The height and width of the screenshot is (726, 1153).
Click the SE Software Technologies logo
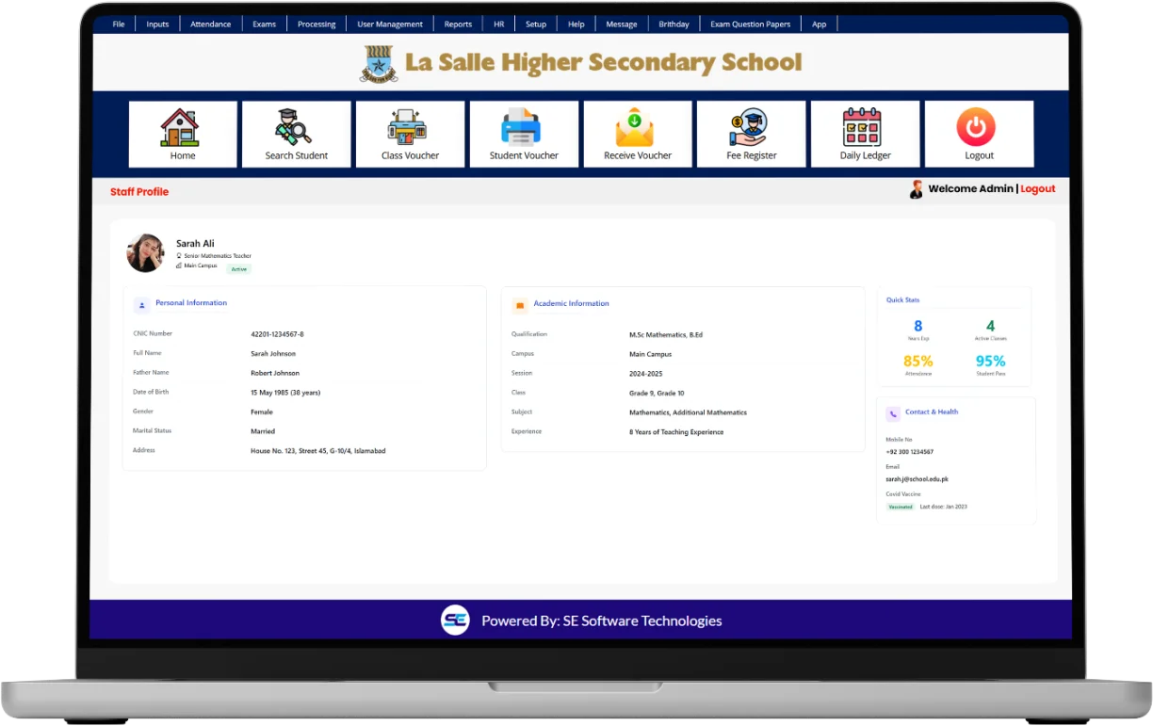(456, 621)
